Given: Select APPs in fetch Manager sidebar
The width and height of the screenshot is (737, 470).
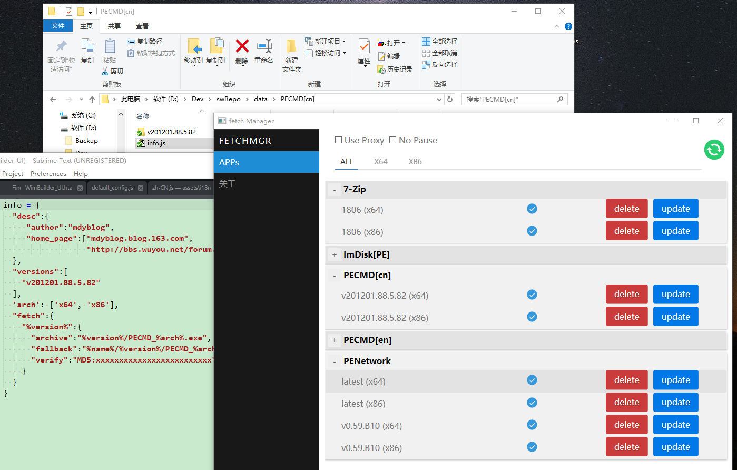Looking at the screenshot, I should (267, 162).
